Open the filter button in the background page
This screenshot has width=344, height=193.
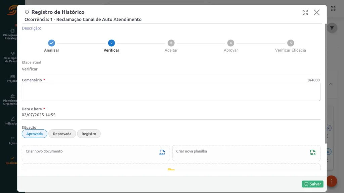click(x=332, y=28)
